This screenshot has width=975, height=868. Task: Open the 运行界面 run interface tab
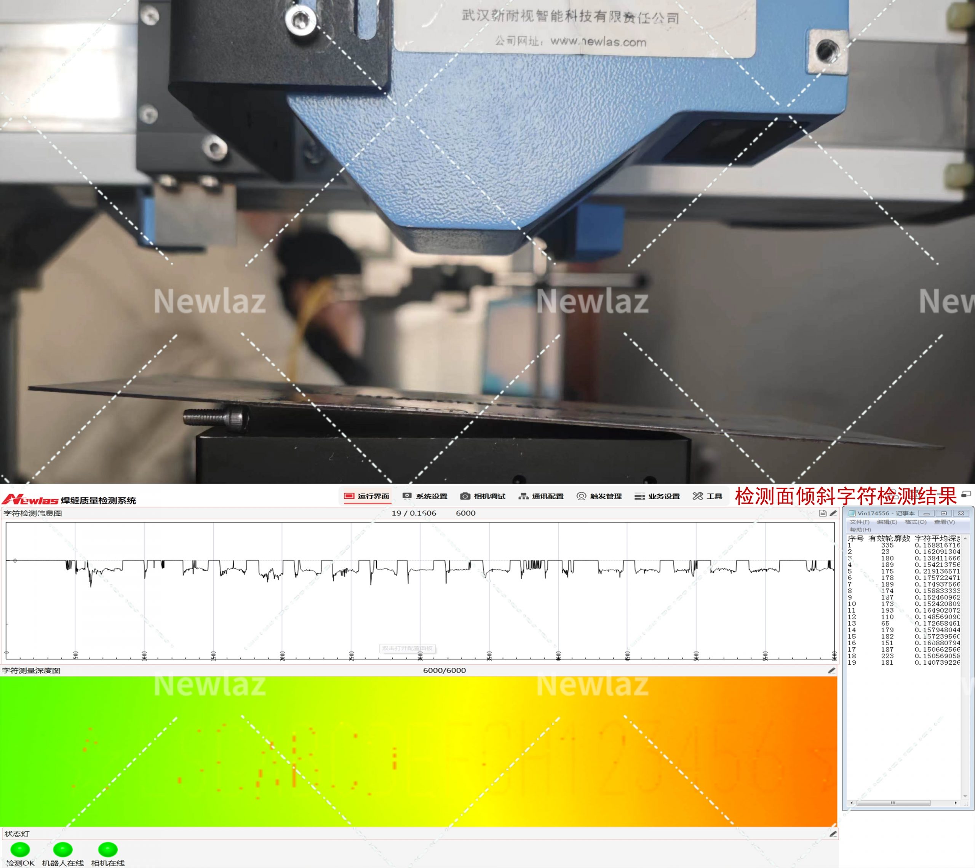click(366, 496)
